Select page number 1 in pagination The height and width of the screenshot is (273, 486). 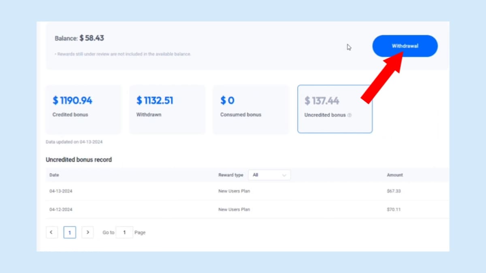70,233
